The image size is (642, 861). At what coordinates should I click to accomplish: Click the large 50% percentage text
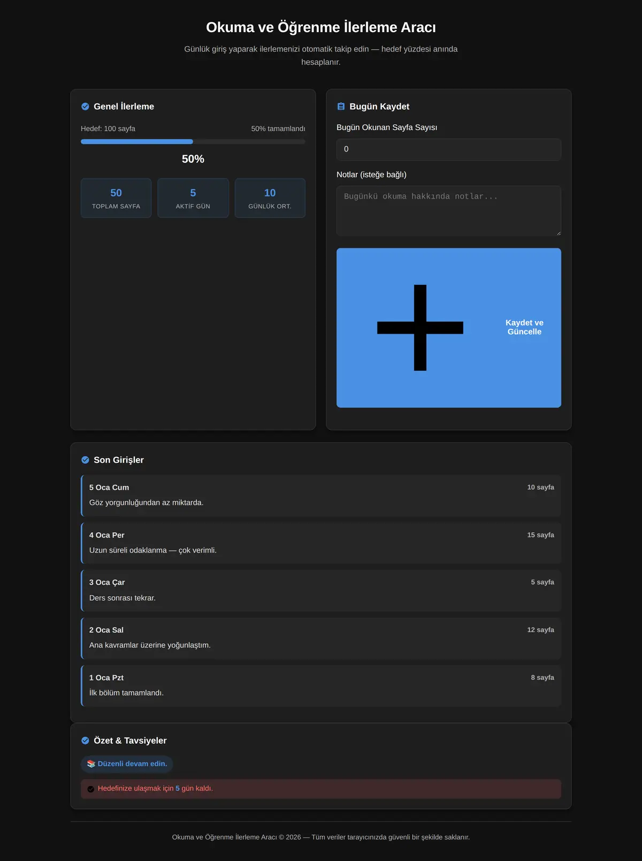point(193,159)
